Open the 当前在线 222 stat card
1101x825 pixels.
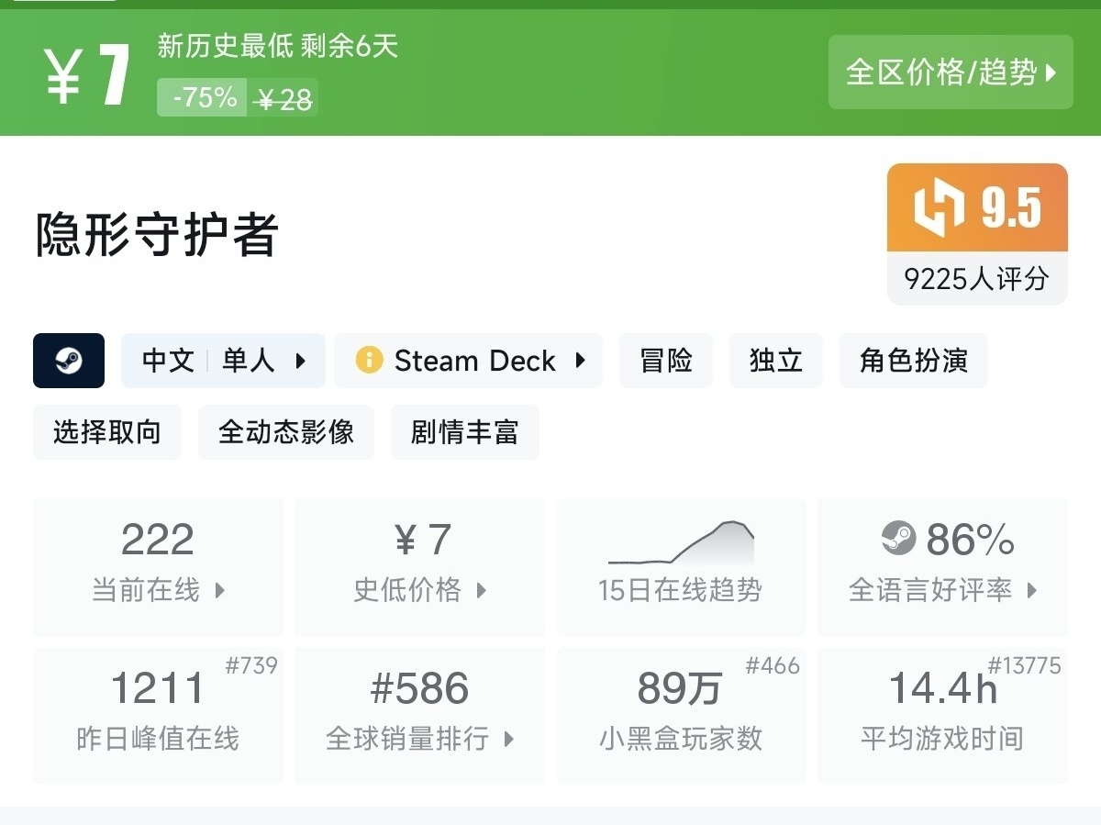(x=159, y=566)
